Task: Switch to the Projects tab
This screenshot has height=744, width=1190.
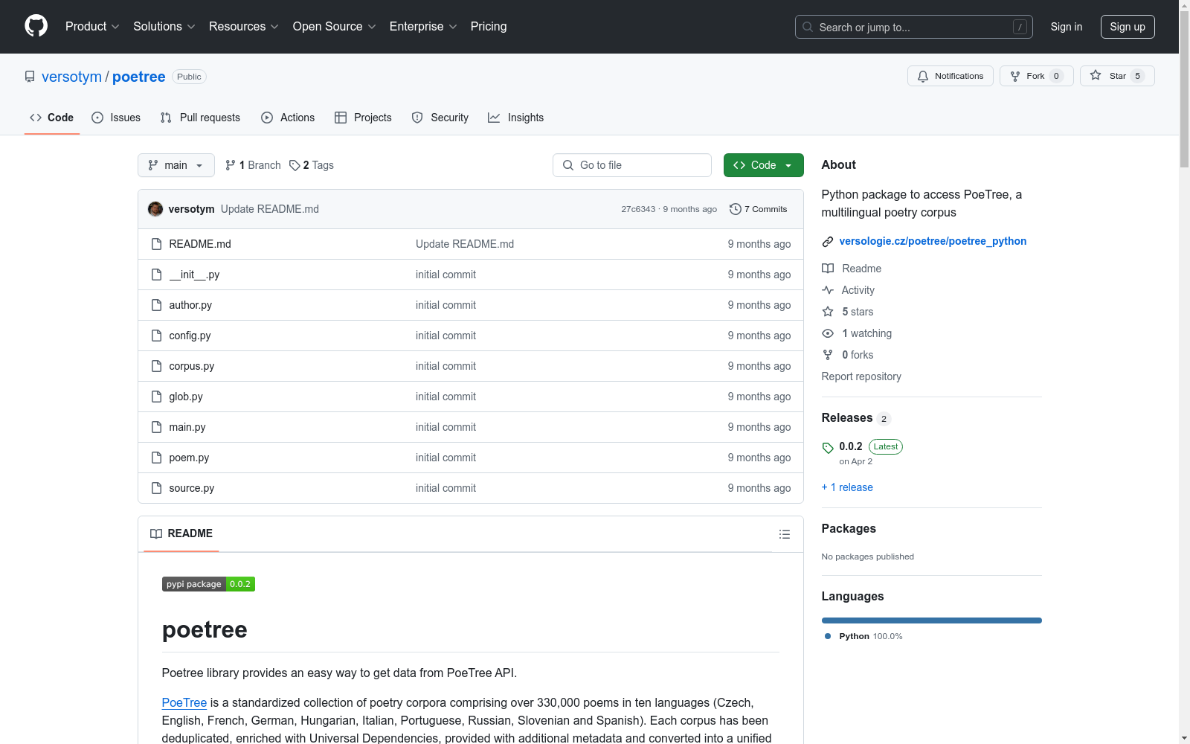Action: 363,118
